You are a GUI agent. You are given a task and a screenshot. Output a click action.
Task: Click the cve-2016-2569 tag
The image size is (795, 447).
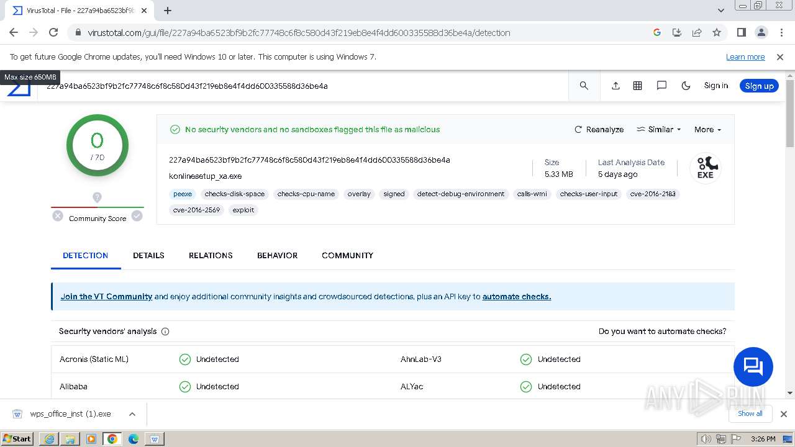coord(196,210)
